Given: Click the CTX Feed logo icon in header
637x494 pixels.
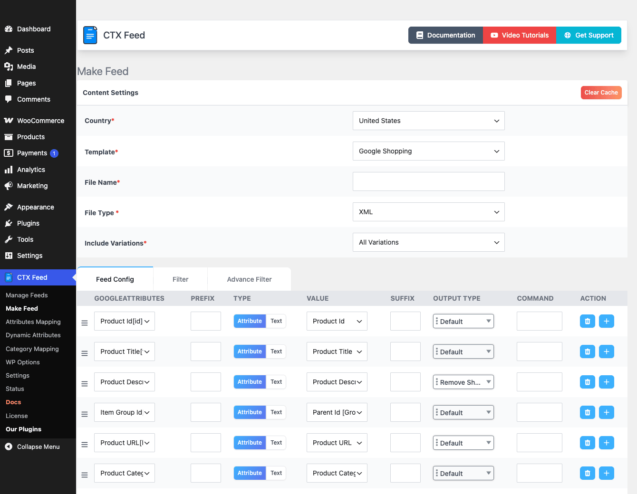Looking at the screenshot, I should 90,35.
